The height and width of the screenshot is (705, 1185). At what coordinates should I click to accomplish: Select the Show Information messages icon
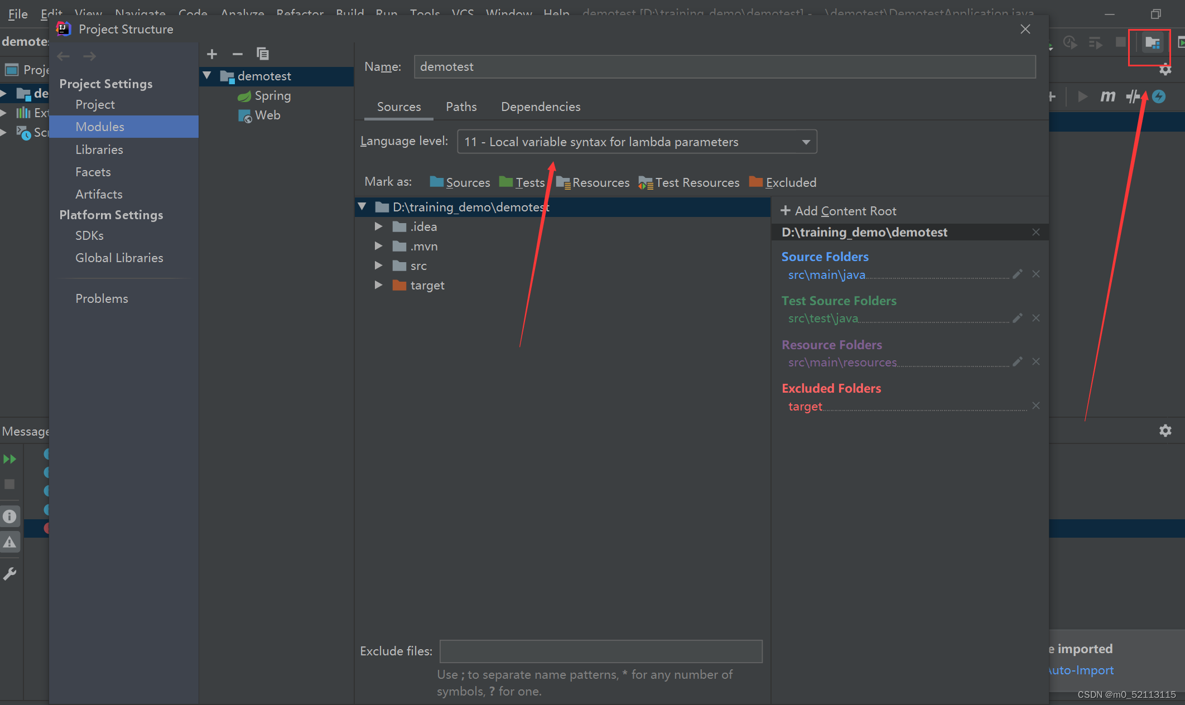click(10, 516)
